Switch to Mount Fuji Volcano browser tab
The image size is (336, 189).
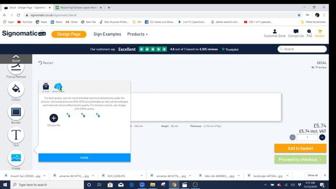point(78,7)
